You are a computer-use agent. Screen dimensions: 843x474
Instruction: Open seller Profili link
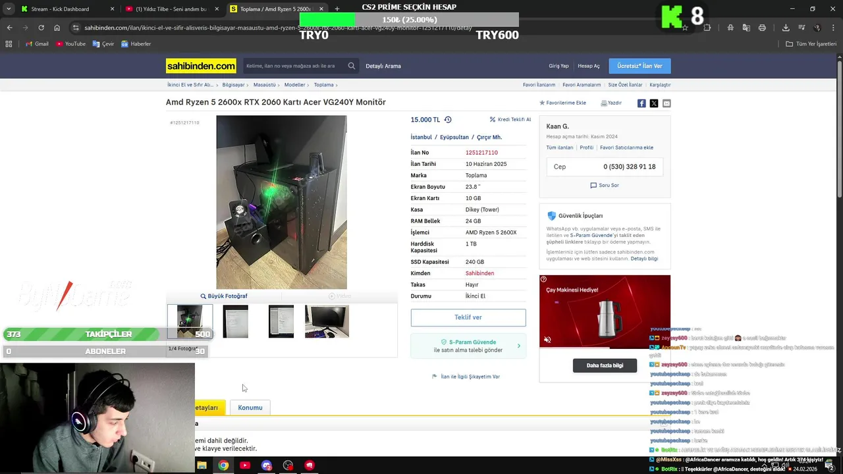point(587,147)
